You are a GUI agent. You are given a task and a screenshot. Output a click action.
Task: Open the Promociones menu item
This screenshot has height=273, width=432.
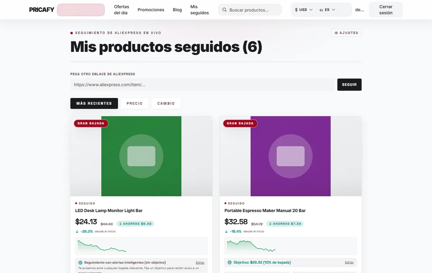pos(151,10)
